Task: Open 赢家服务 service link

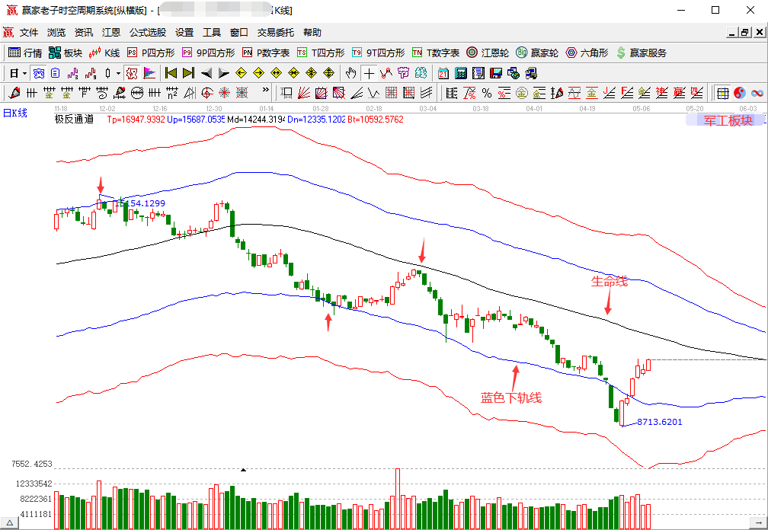Action: [x=642, y=53]
